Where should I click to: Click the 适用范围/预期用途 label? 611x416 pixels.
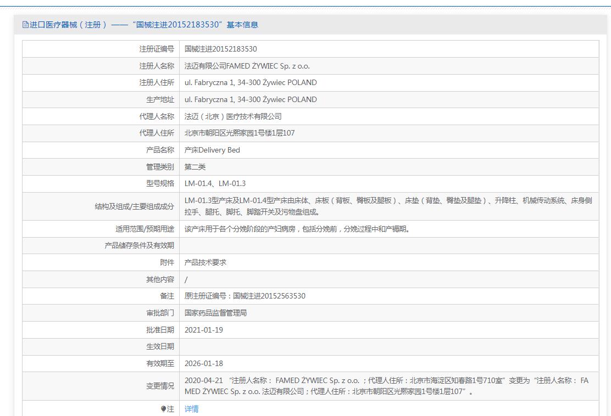145,229
